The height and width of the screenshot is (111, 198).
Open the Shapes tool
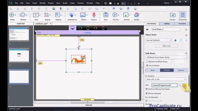tap(46, 15)
